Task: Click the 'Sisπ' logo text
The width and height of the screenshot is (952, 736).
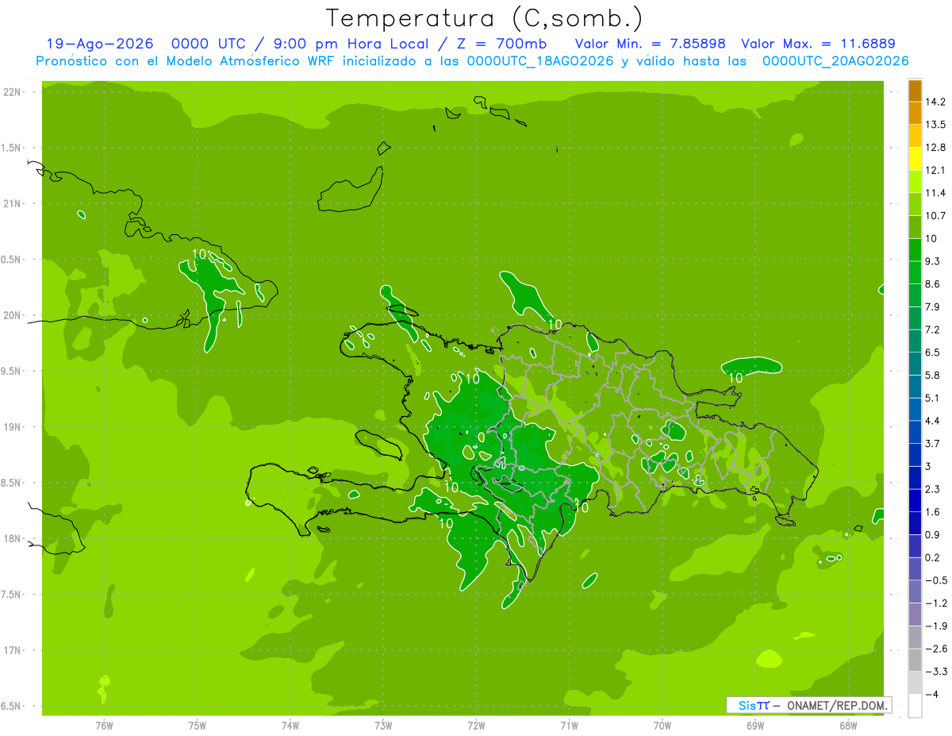Action: (x=753, y=705)
